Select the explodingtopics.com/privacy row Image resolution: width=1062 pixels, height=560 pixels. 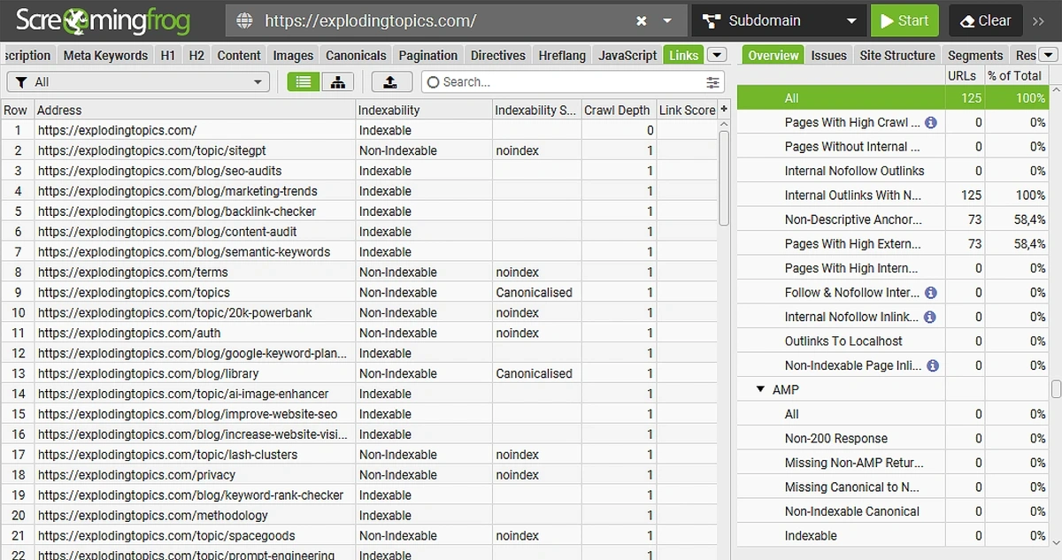pos(358,475)
